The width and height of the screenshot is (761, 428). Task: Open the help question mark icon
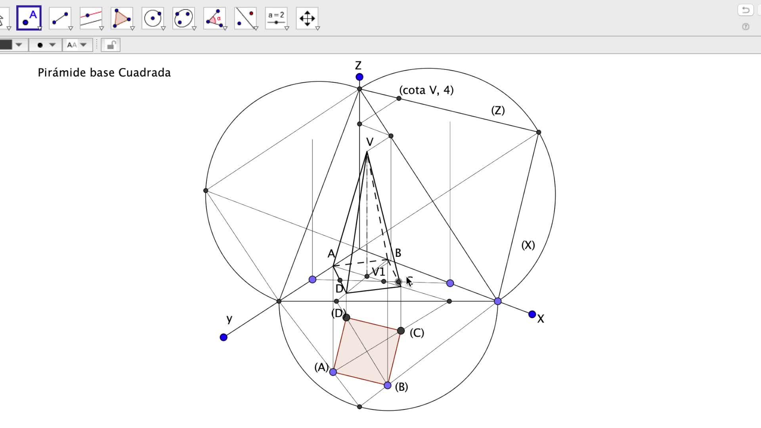(746, 27)
